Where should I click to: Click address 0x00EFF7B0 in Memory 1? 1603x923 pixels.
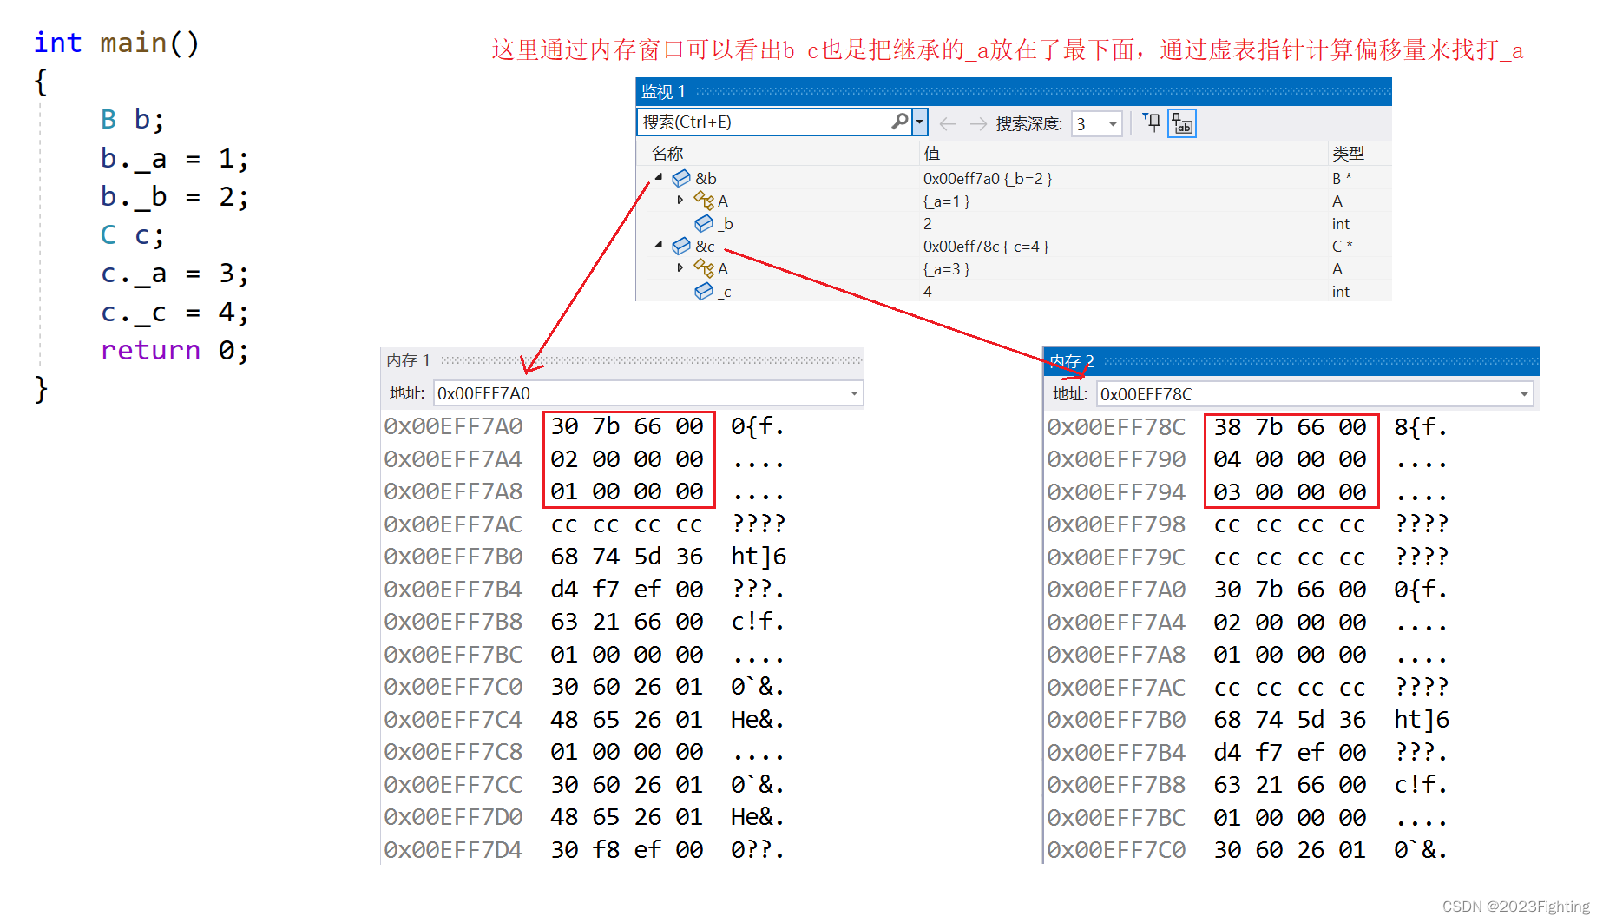coord(453,557)
